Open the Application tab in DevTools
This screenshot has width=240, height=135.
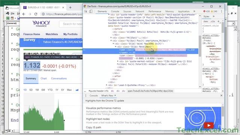(x=184, y=12)
